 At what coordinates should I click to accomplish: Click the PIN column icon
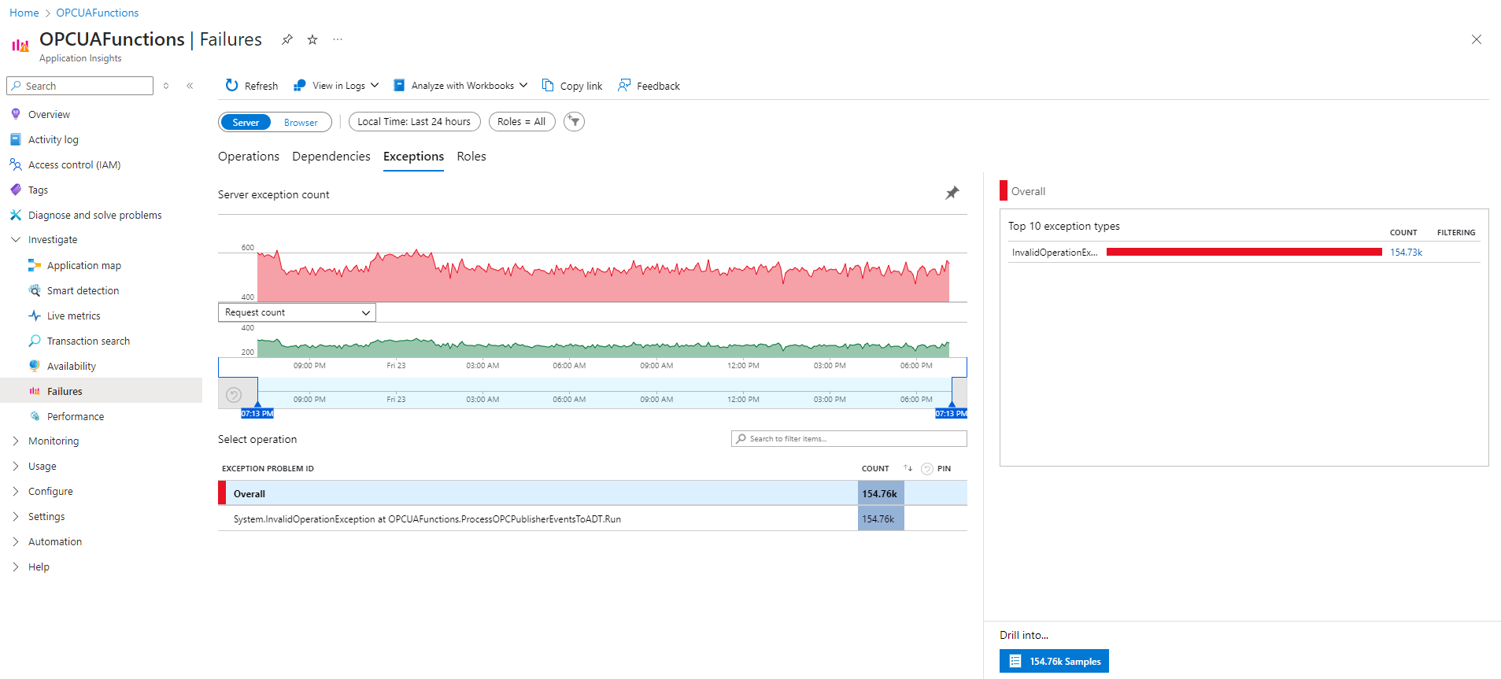coord(927,469)
